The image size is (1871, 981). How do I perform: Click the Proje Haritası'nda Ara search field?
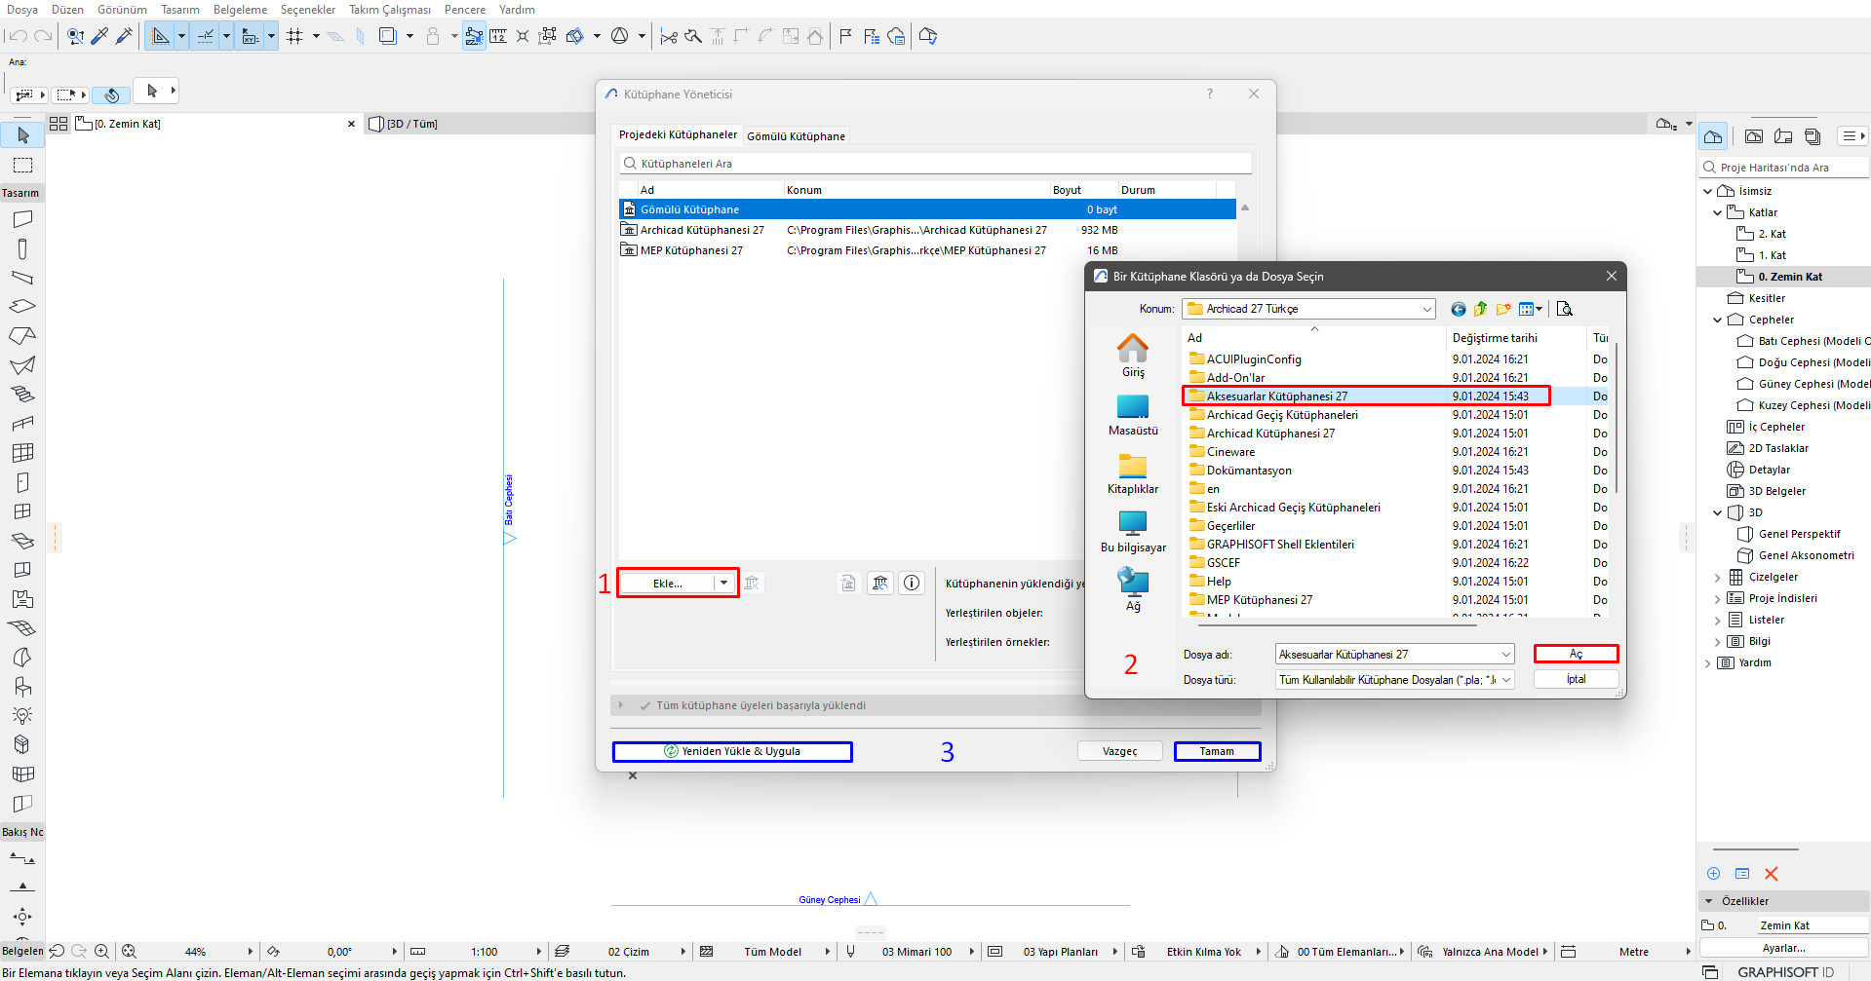pyautogui.click(x=1784, y=168)
